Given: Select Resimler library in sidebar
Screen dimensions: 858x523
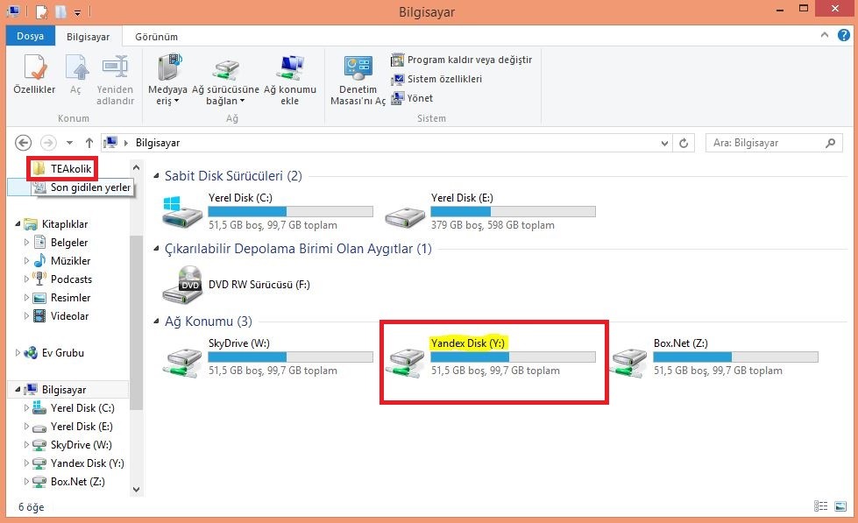Looking at the screenshot, I should (x=61, y=298).
